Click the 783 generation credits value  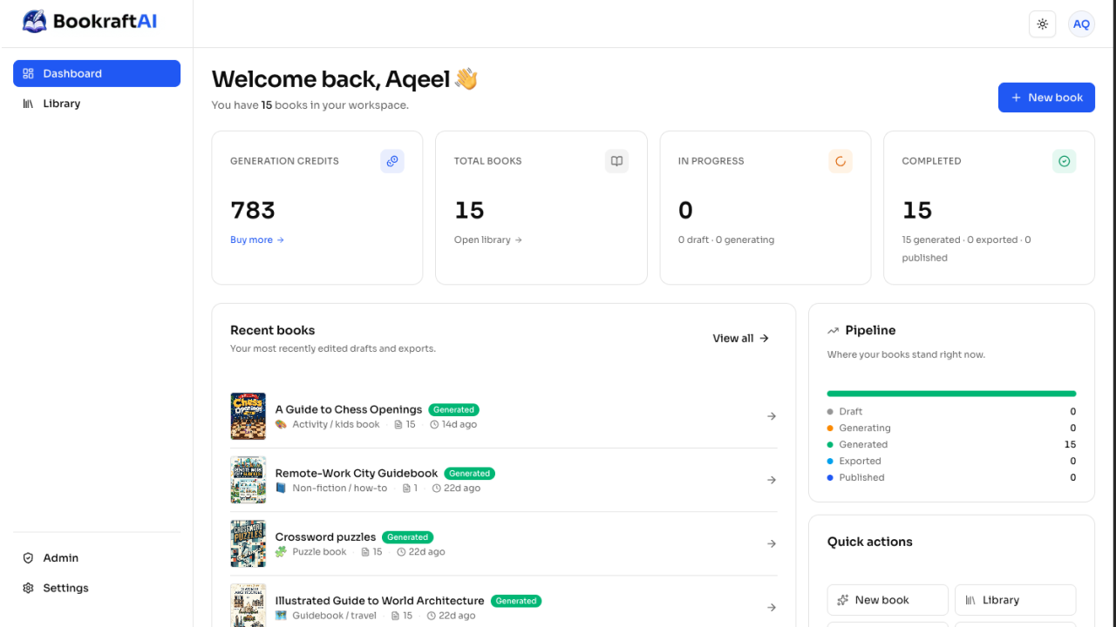[x=253, y=210]
